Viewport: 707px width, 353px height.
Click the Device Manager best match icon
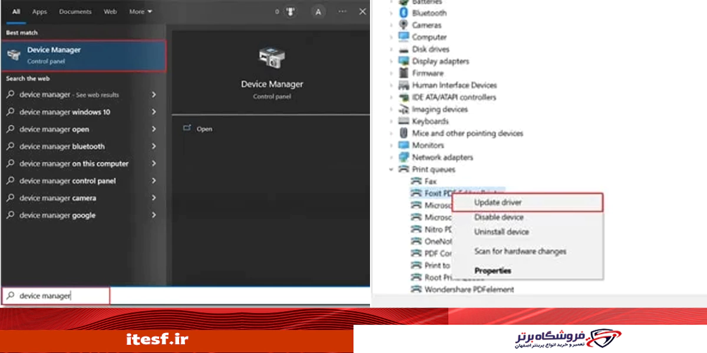pyautogui.click(x=14, y=54)
